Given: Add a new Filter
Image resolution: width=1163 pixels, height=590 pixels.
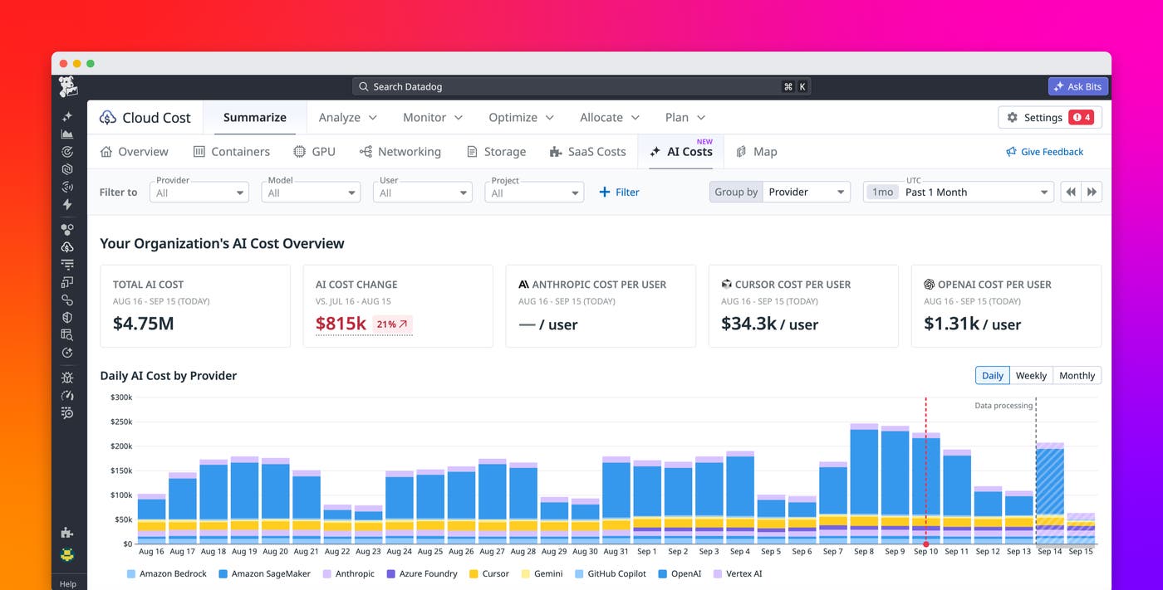Looking at the screenshot, I should tap(619, 192).
